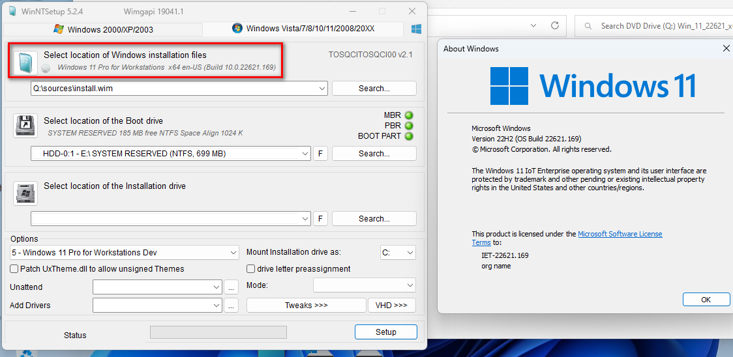This screenshot has height=357, width=733.
Task: Open the VHD >>> options
Action: 392,305
